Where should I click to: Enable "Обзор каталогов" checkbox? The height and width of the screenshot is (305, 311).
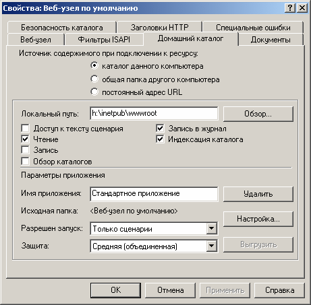[x=25, y=161]
